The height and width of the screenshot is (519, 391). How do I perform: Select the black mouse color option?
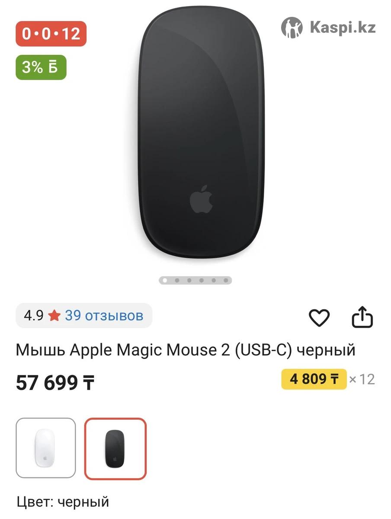[115, 449]
